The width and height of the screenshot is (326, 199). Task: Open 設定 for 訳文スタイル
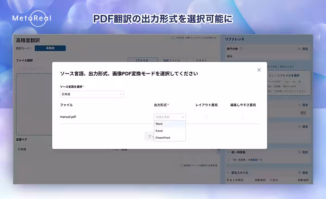click(303, 173)
